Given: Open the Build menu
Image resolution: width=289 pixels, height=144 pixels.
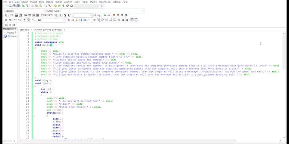Looking at the screenshot, I should (41, 2).
